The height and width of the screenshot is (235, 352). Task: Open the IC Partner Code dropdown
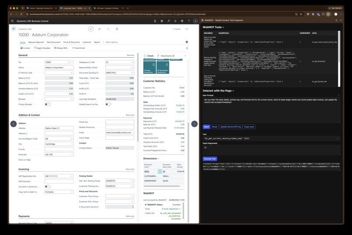coord(72,73)
